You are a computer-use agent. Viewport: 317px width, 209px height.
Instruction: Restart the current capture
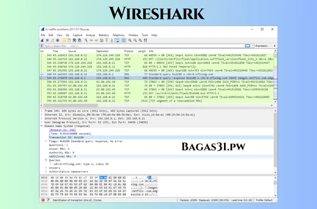pos(52,41)
